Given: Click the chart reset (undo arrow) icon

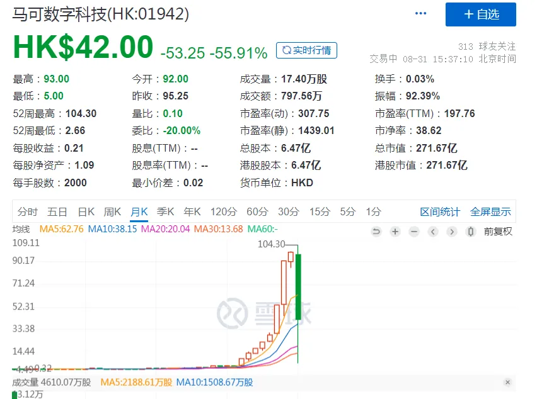Looking at the screenshot, I should 376,232.
